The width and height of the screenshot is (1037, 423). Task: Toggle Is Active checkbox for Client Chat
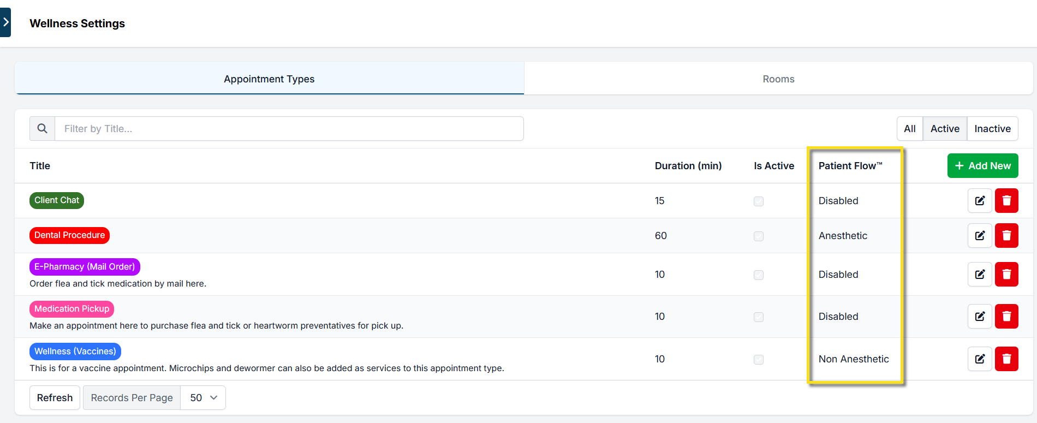(759, 201)
